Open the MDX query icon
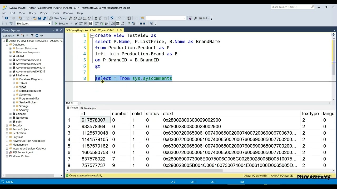Image resolution: width=337 pixels, height=189 pixels. (x=75, y=18)
